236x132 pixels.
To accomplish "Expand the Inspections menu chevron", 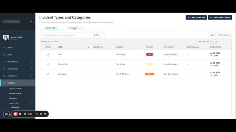I will pyautogui.click(x=32, y=76).
